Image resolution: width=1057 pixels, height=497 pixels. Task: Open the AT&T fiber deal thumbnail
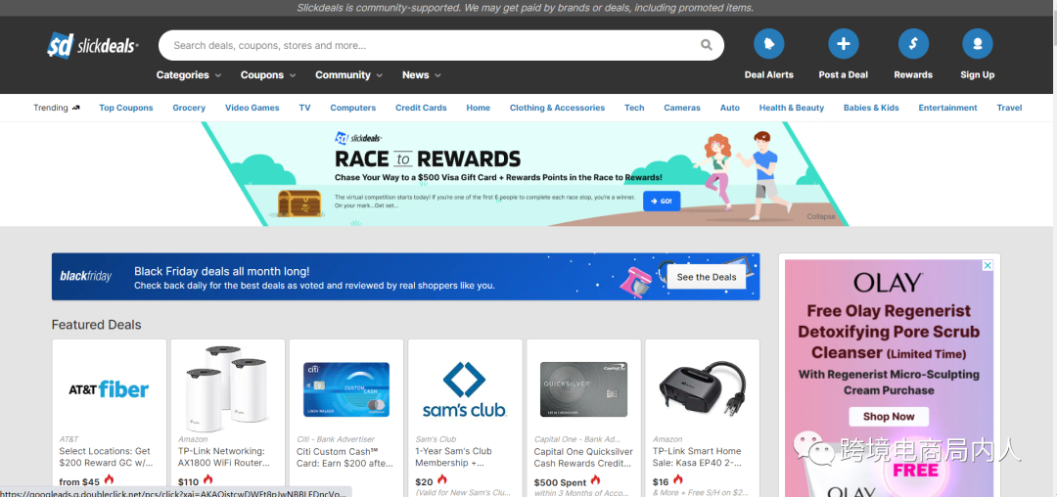click(x=110, y=388)
